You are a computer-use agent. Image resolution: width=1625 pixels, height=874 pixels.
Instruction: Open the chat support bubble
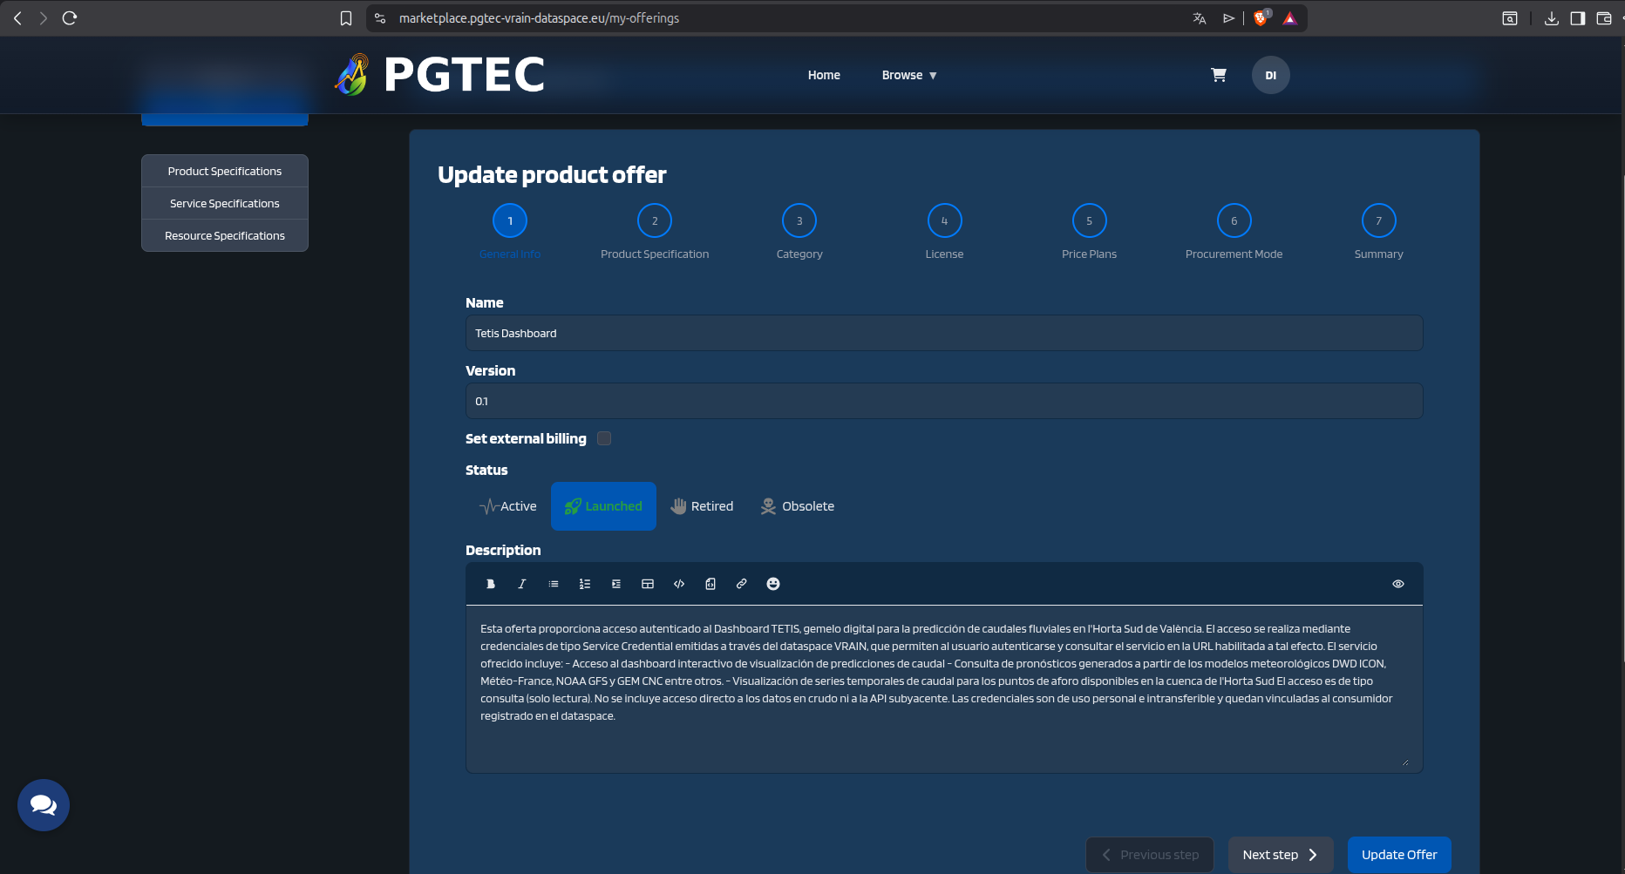(x=44, y=805)
